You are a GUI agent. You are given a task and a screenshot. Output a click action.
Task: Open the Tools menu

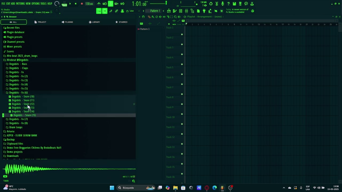tap(43, 4)
